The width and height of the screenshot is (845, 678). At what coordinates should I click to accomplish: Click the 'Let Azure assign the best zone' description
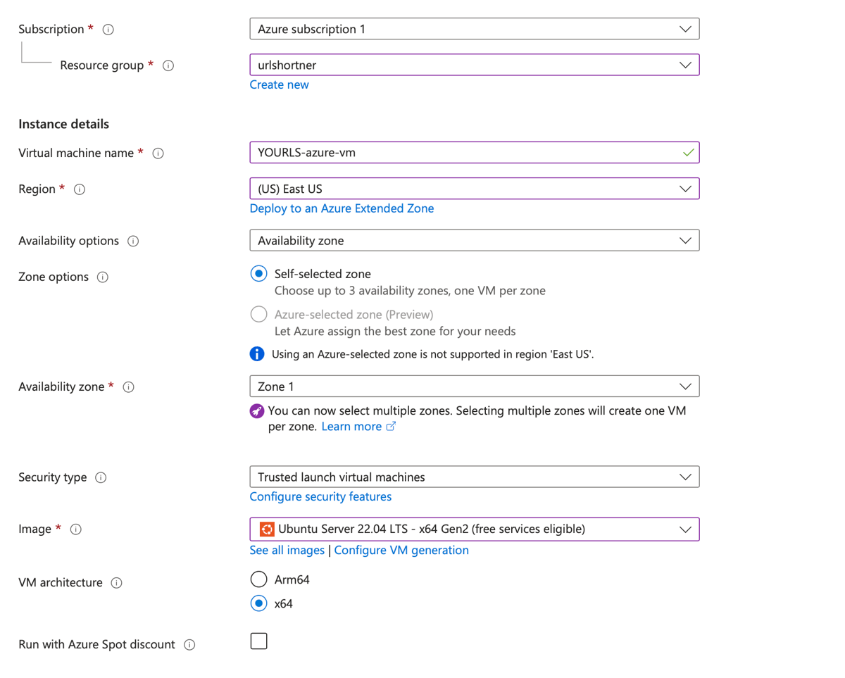point(395,331)
